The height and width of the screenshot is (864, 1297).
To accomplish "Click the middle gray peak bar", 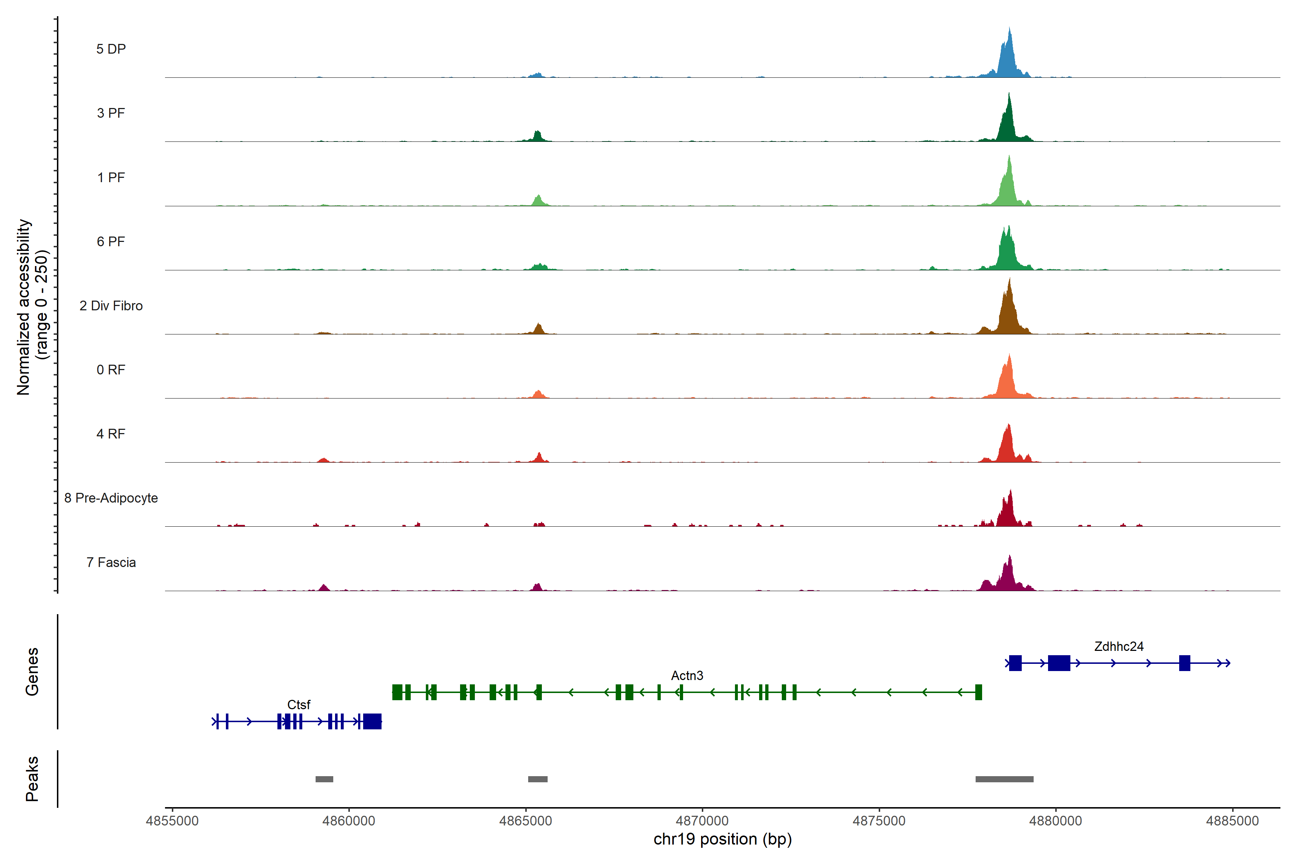I will tap(538, 779).
